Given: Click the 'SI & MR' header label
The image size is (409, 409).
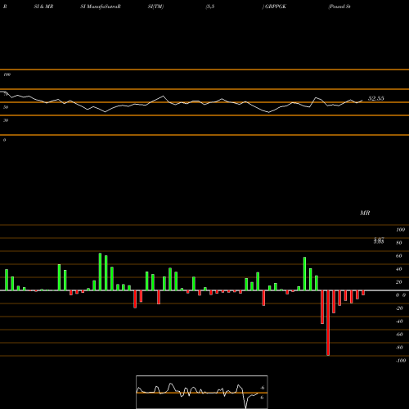Looking at the screenshot, I should click(x=43, y=7).
